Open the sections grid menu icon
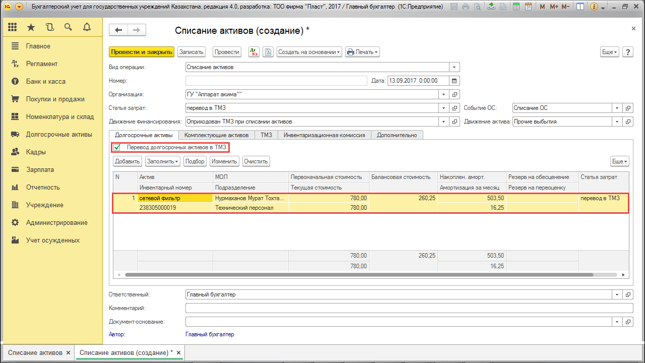This screenshot has width=645, height=363. pyautogui.click(x=13, y=27)
